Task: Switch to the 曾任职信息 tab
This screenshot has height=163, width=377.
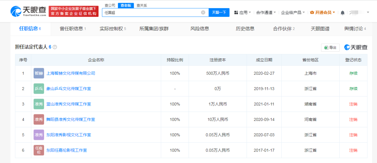Action: tap(73, 29)
